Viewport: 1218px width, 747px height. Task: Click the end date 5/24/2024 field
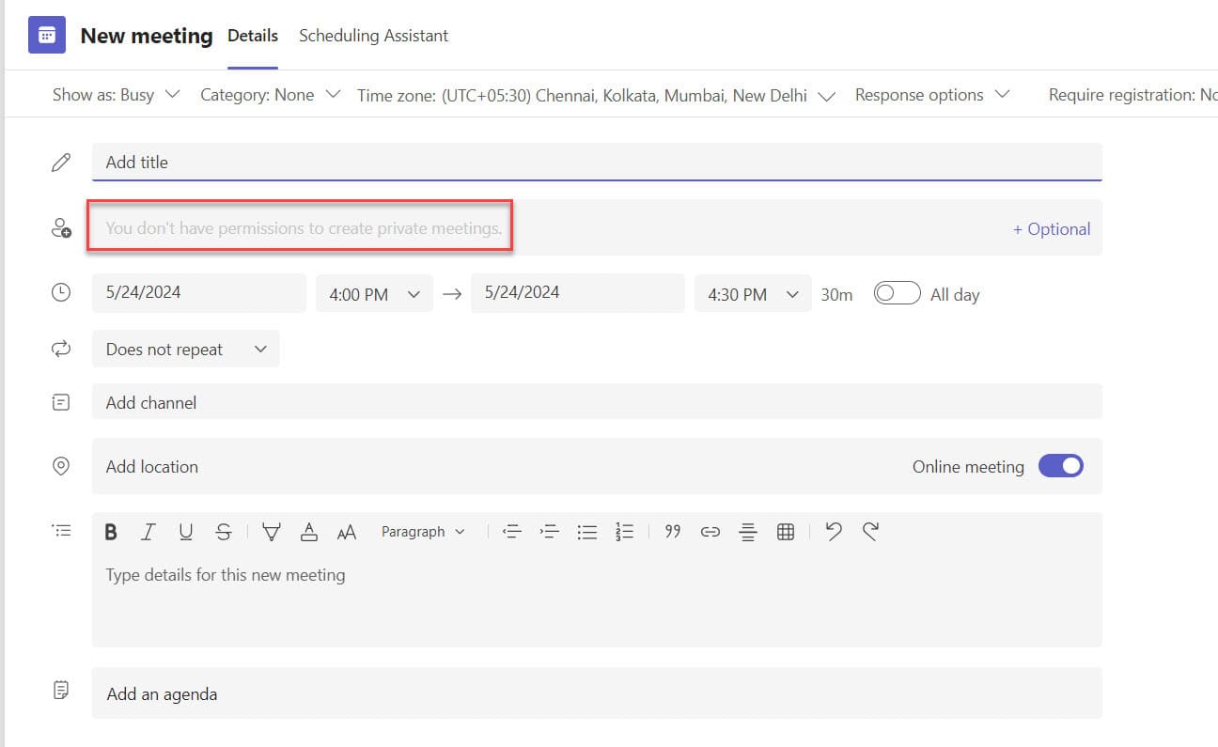point(578,292)
